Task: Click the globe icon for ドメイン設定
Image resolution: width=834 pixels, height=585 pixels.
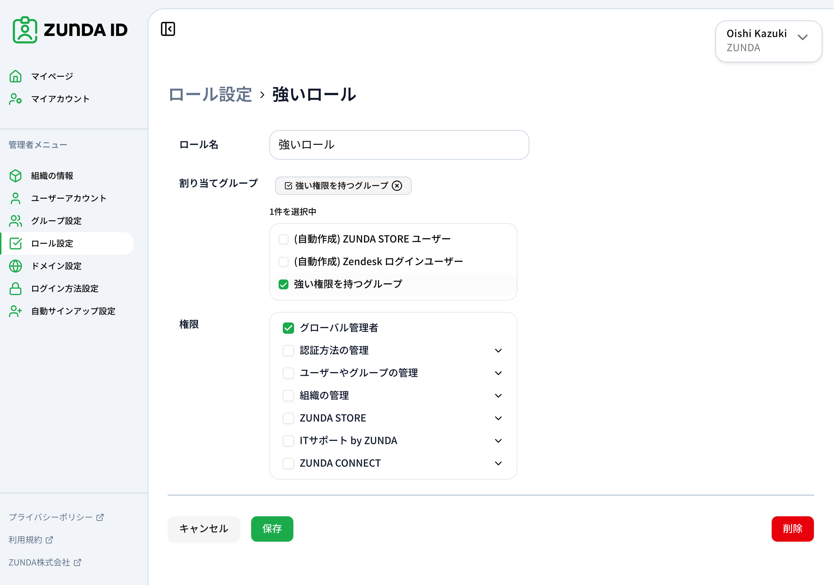Action: [x=15, y=266]
